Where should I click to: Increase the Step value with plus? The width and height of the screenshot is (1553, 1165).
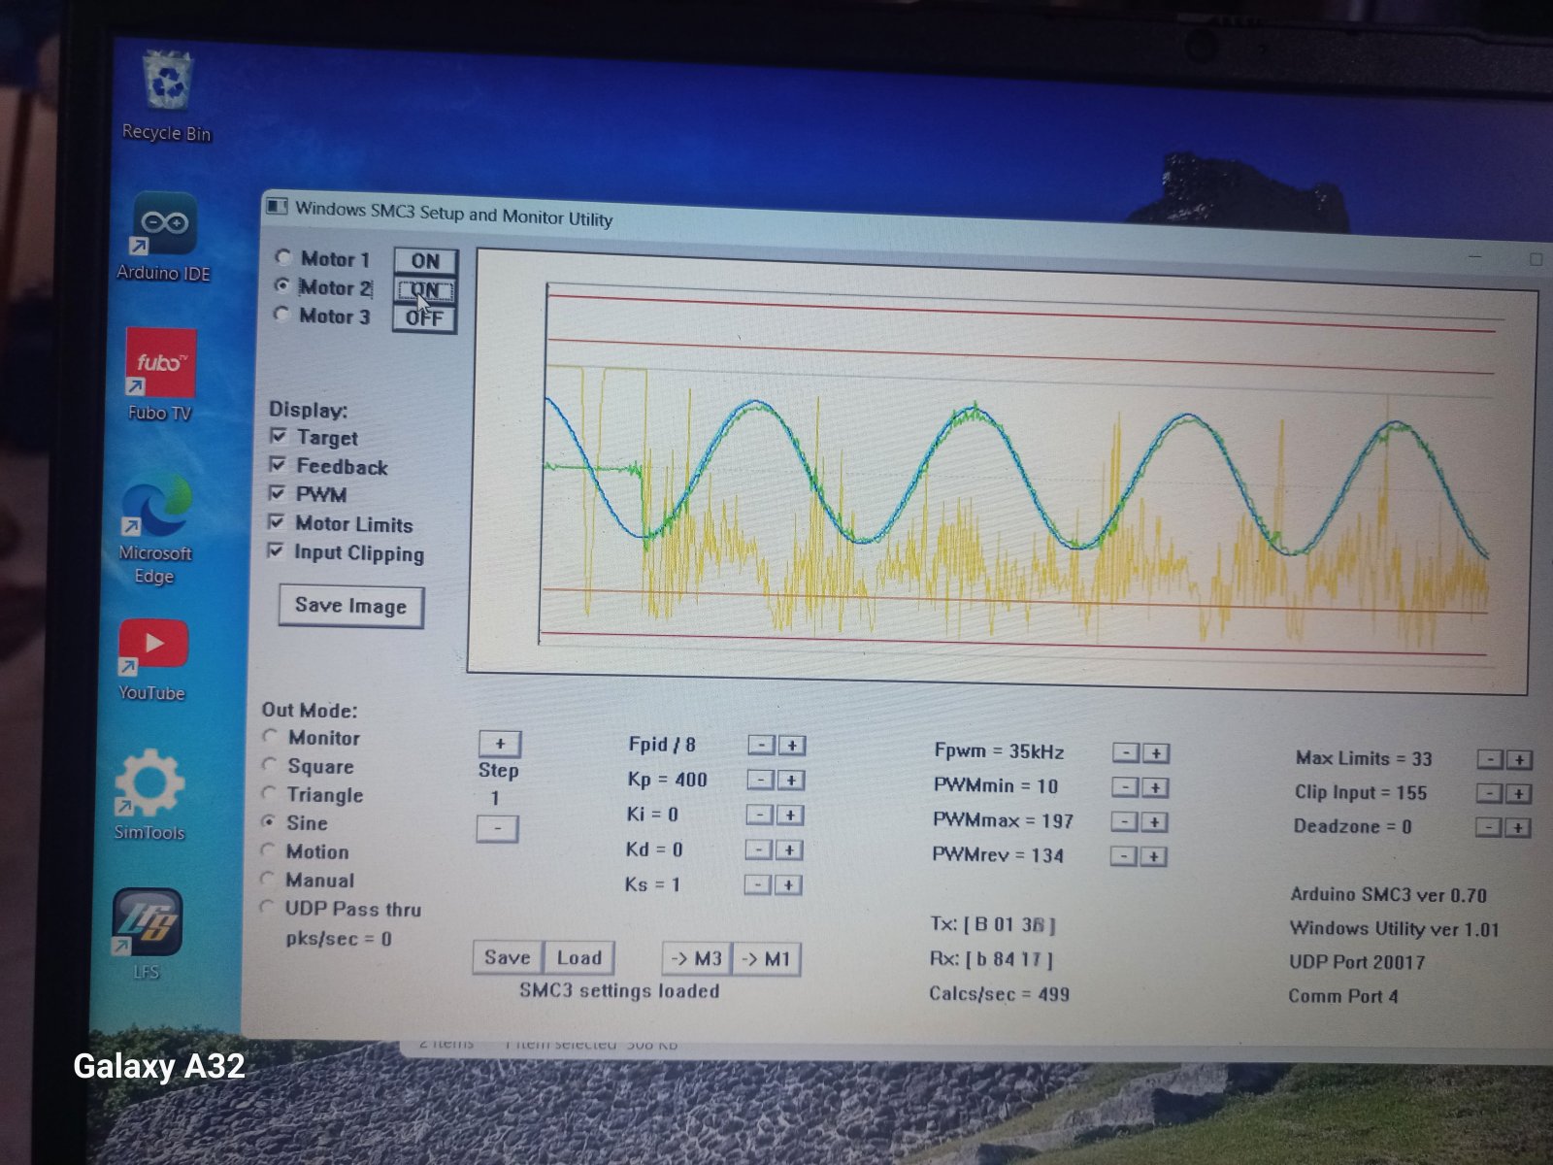pyautogui.click(x=500, y=744)
